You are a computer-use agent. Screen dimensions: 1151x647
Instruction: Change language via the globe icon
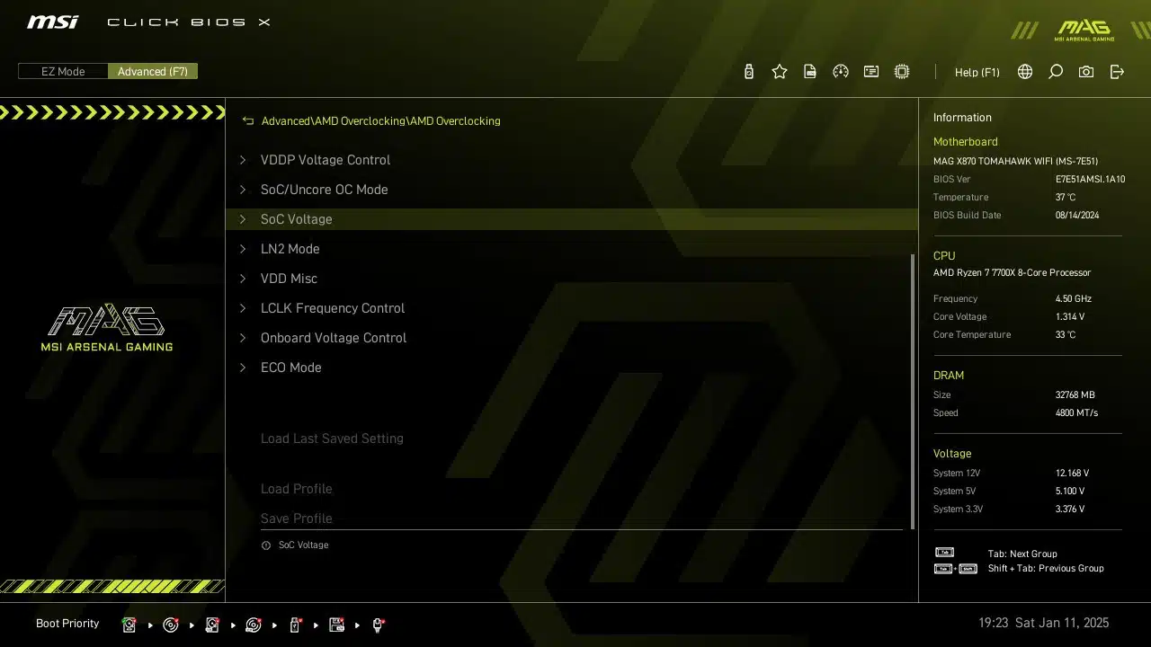(x=1025, y=72)
